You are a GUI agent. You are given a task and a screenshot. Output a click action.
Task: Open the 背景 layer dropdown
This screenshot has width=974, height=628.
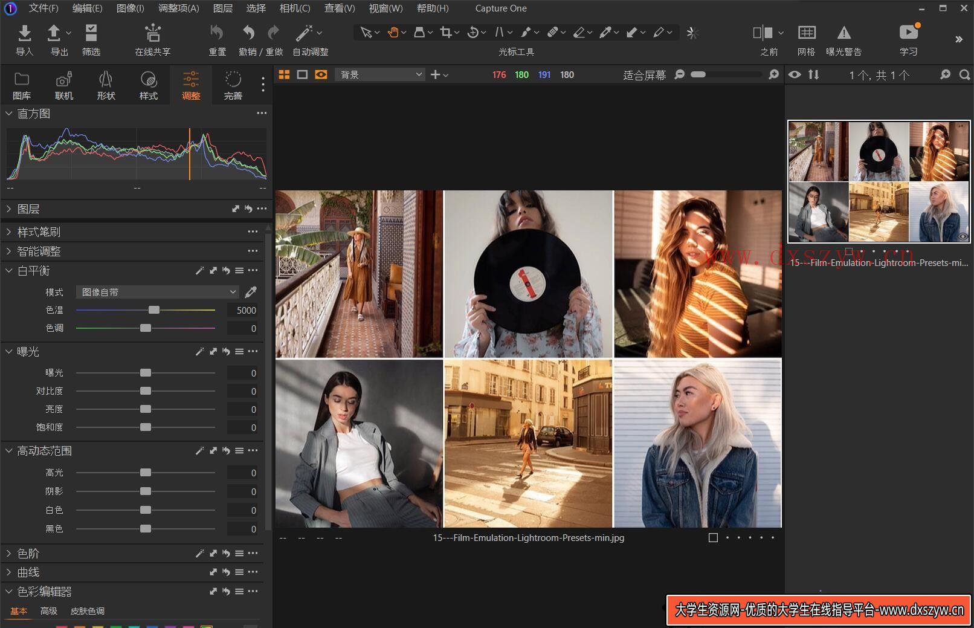coord(380,74)
